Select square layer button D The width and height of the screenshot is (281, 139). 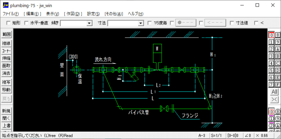point(278,70)
